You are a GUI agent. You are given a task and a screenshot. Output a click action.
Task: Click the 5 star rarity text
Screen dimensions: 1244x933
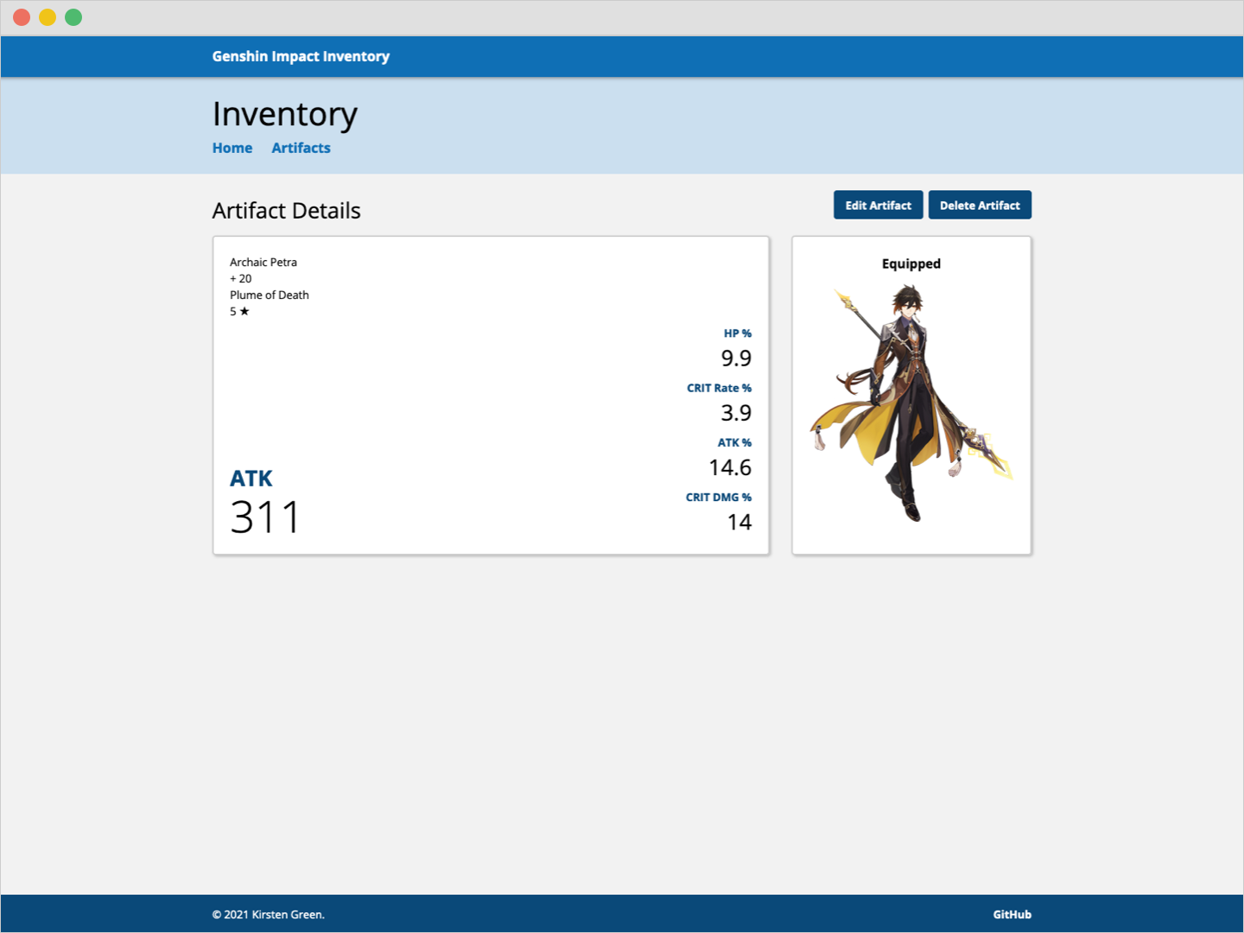click(239, 311)
